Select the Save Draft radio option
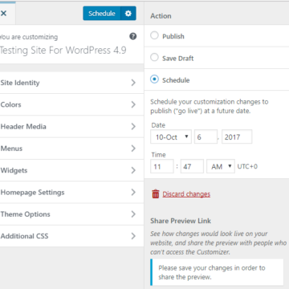 tap(154, 58)
